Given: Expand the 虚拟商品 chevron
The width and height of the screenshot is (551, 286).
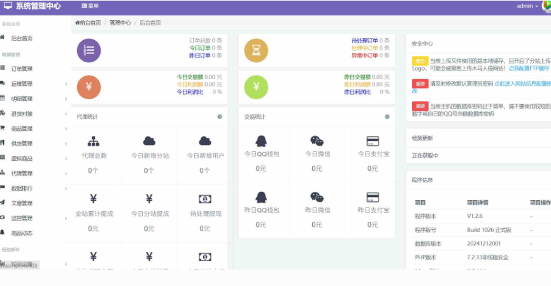Looking at the screenshot, I should tap(66, 158).
